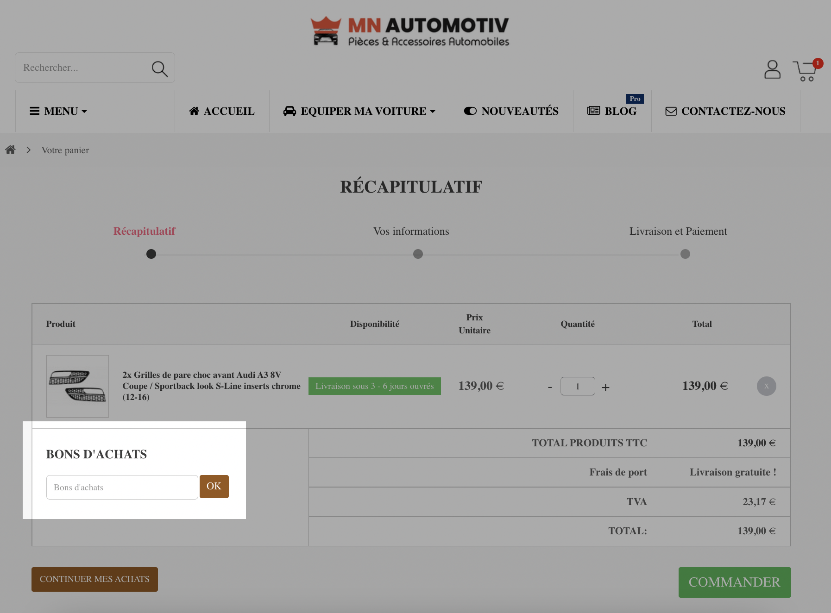
Task: Click the Livraison gratuite ! text
Action: coord(733,472)
